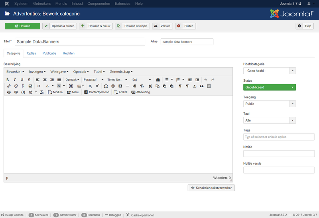Center align the text
Viewport: 319px width, 218px height.
click(45, 80)
